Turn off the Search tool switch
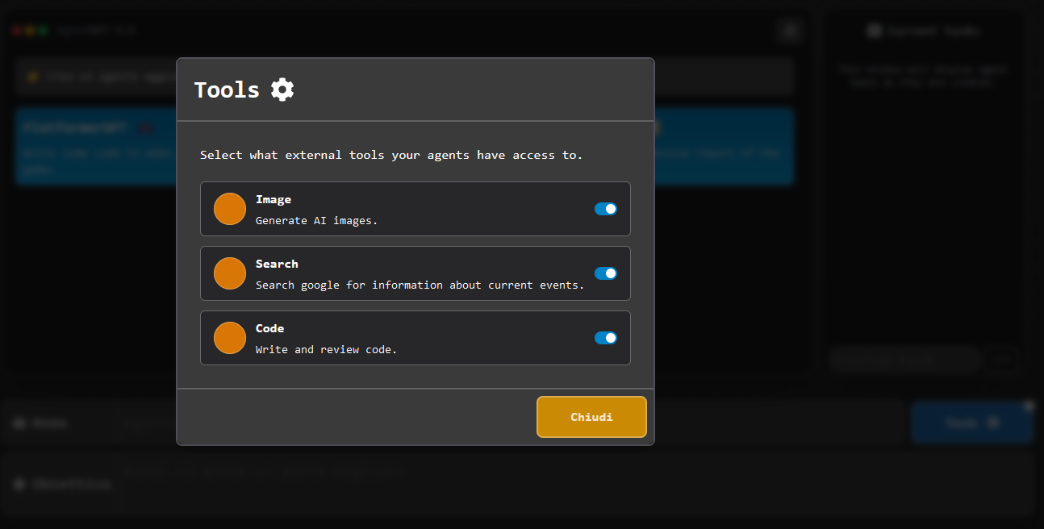The image size is (1044, 529). coord(605,273)
